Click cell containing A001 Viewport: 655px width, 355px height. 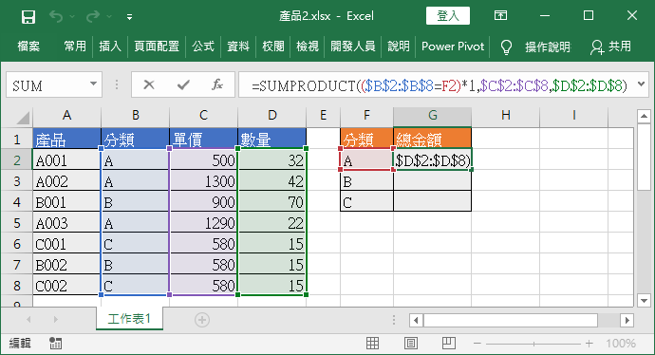(x=66, y=160)
